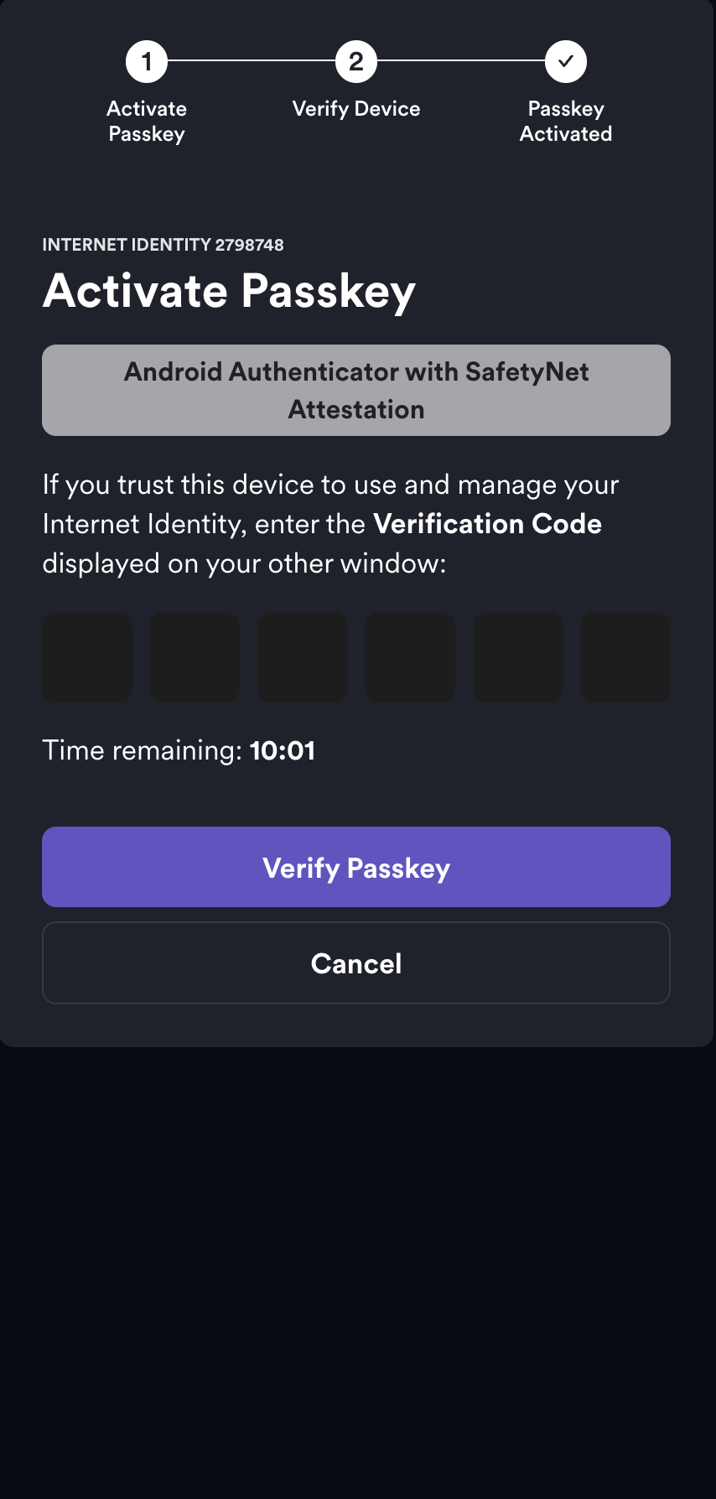Click the Passkey Activated step label
The height and width of the screenshot is (1499, 716).
(x=566, y=121)
